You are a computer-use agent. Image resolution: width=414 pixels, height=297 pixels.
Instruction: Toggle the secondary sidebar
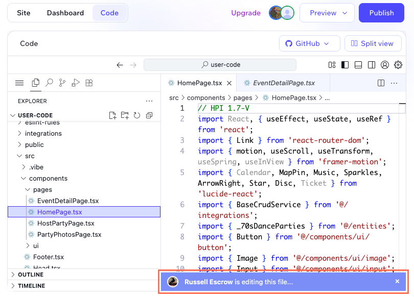[x=371, y=65]
